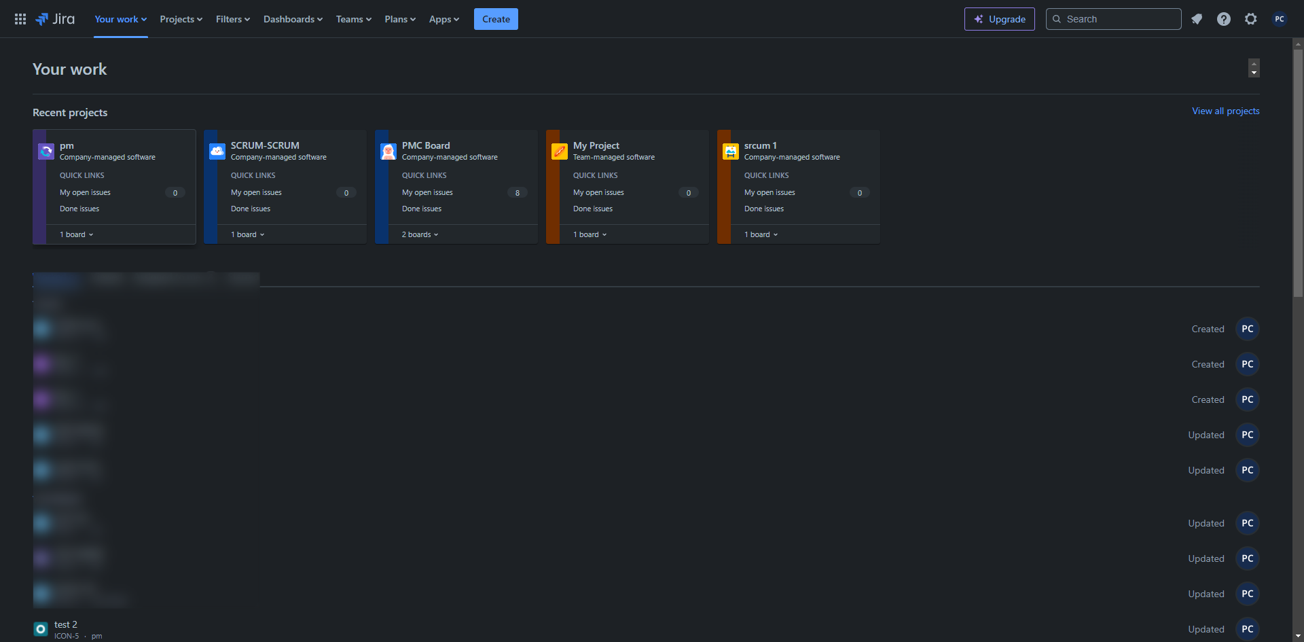Click the pm project avatar icon

46,151
